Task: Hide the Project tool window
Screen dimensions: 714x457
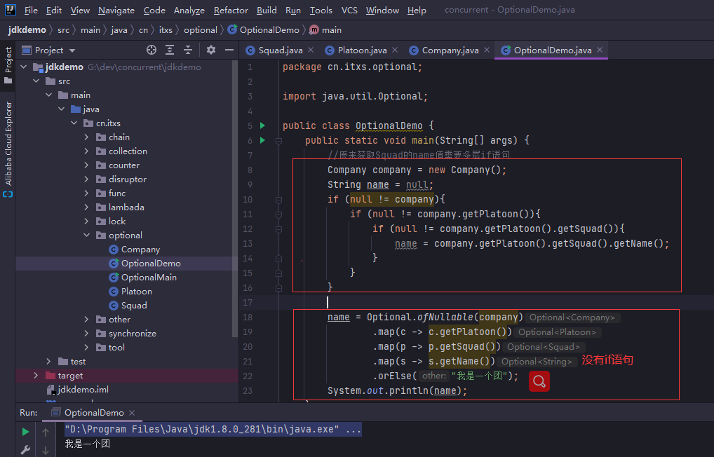Action: tap(229, 50)
